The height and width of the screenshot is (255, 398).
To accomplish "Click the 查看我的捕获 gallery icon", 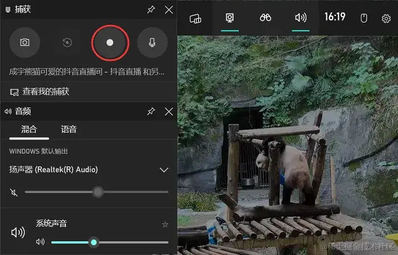I will [14, 92].
